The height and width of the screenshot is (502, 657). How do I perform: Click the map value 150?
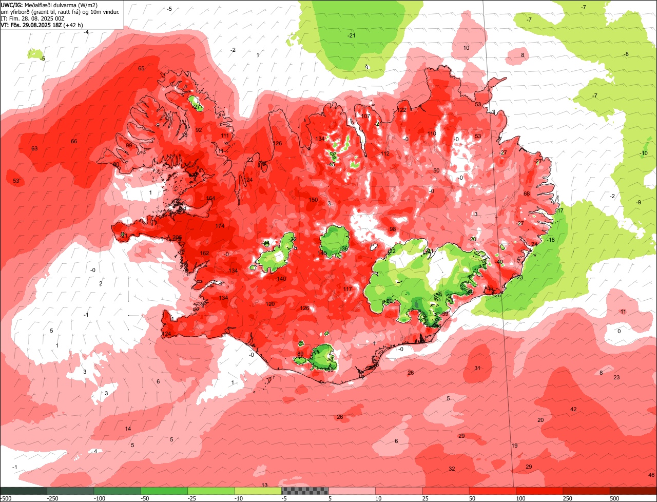point(314,200)
